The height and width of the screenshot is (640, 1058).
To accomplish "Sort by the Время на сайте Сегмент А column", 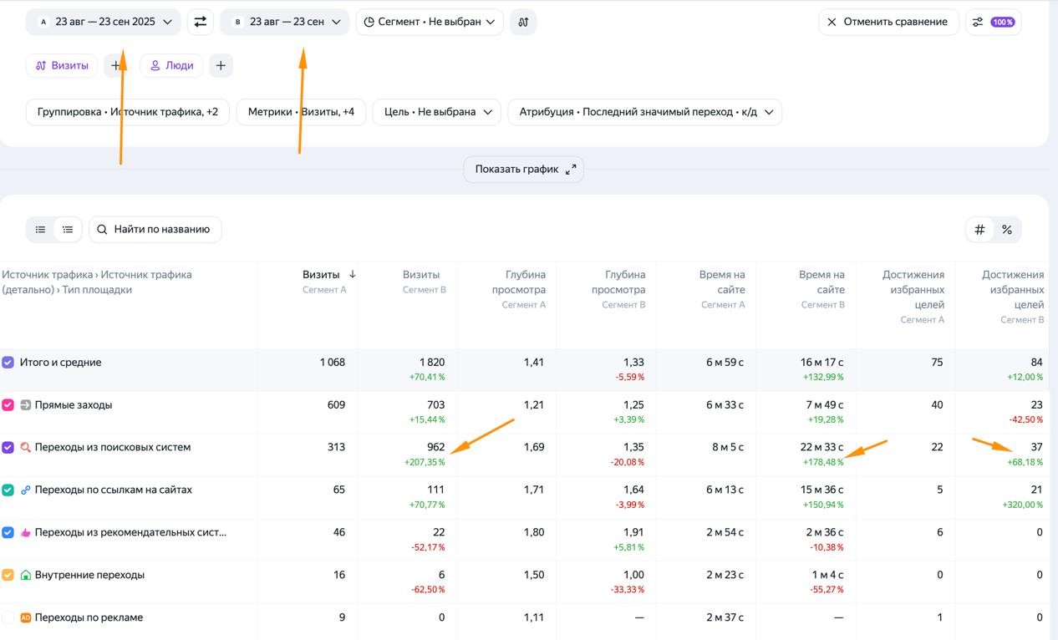I will point(722,289).
